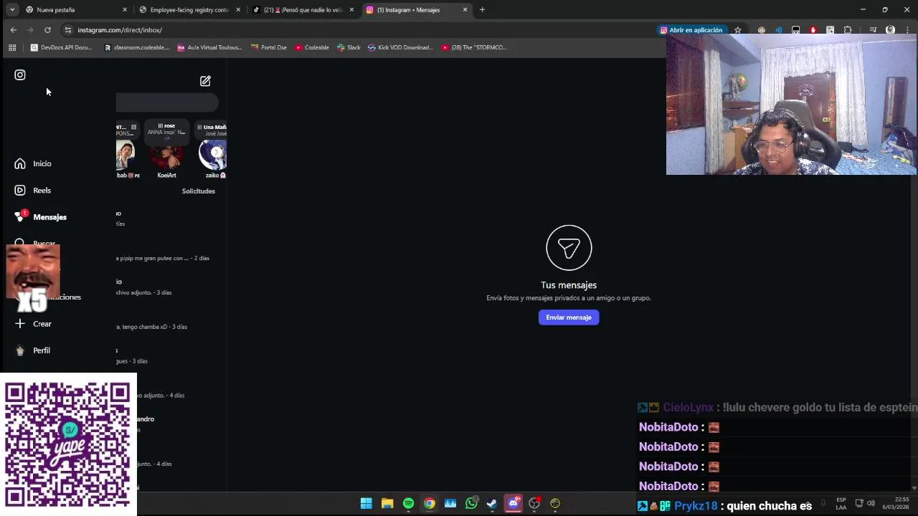Open classroom.codeable bookmark

tap(137, 47)
